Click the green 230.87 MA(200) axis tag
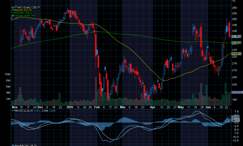243x146 pixels. pos(236,43)
